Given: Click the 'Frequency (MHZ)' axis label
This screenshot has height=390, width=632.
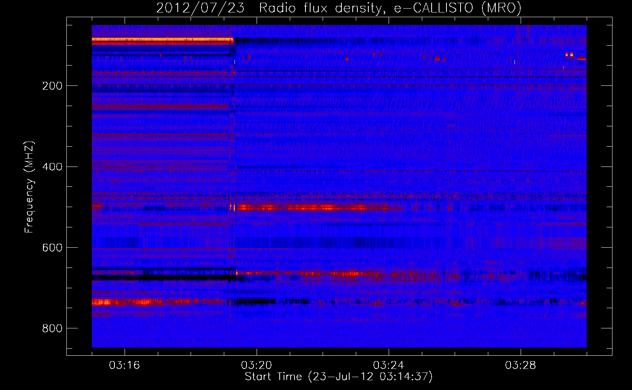Looking at the screenshot, I should [29, 187].
